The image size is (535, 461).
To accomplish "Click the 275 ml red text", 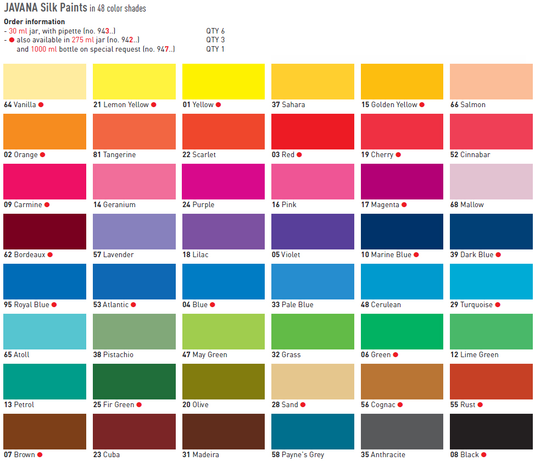I will pyautogui.click(x=82, y=40).
